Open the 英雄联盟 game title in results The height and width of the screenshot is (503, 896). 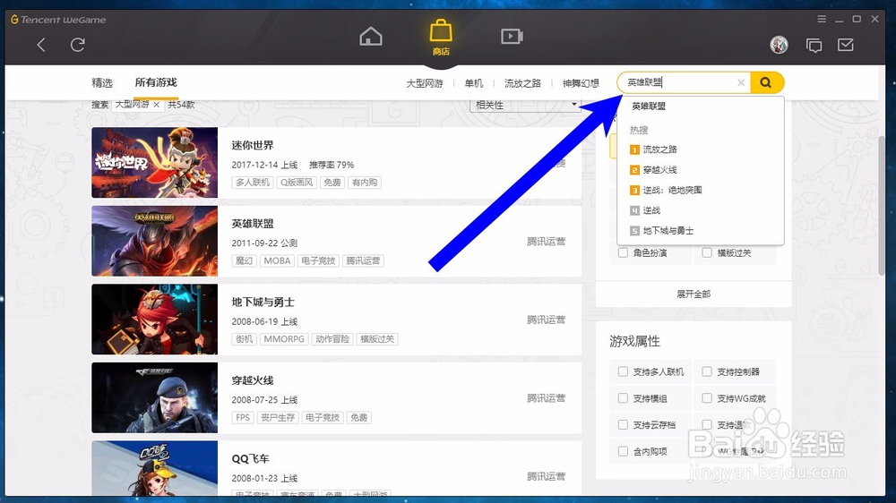pyautogui.click(x=253, y=224)
